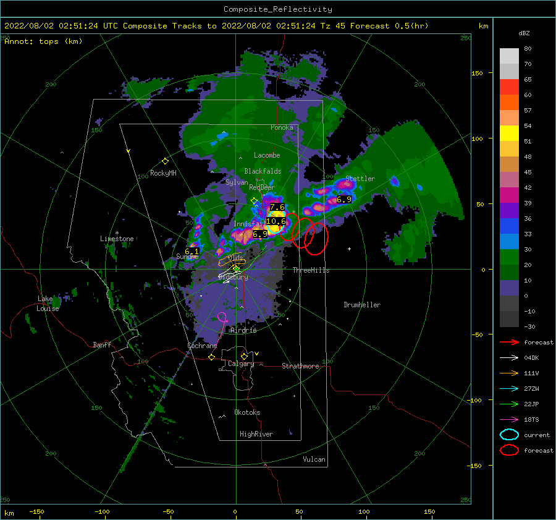Click the cyan current storm ellipse at 10.6
This screenshot has height=520, width=556.
coord(276,222)
